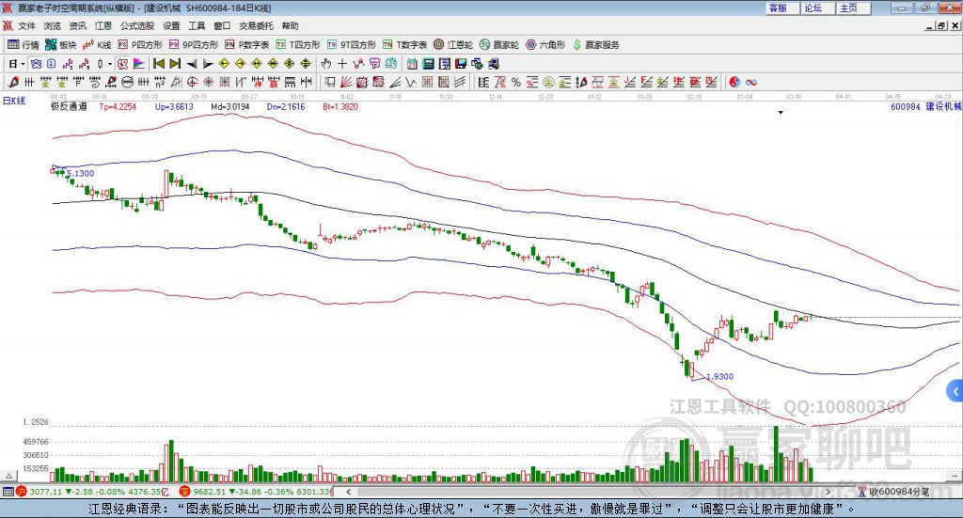Click the 深 index 9682.51 indicator

pos(184,492)
